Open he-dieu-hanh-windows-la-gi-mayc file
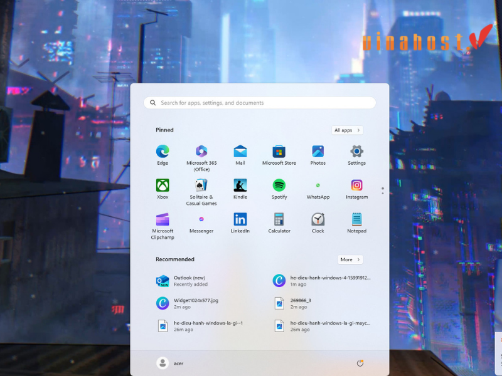The height and width of the screenshot is (376, 502). (x=322, y=326)
